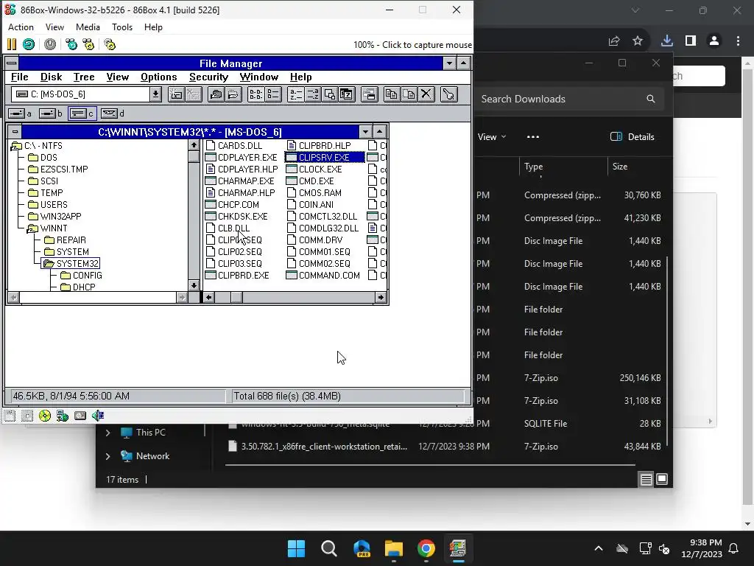Viewport: 754px width, 566px height.
Task: Switch Explorer to large thumbnails view icon
Action: pos(662,479)
